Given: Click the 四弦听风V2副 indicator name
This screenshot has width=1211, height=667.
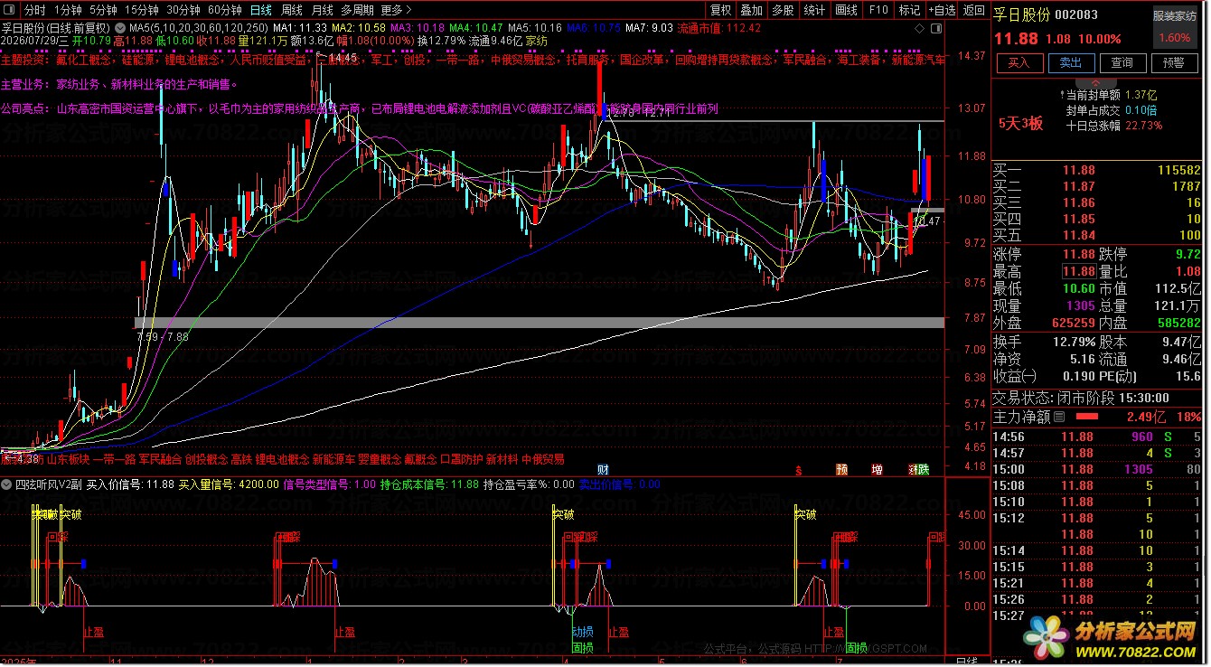Looking at the screenshot, I should point(50,484).
